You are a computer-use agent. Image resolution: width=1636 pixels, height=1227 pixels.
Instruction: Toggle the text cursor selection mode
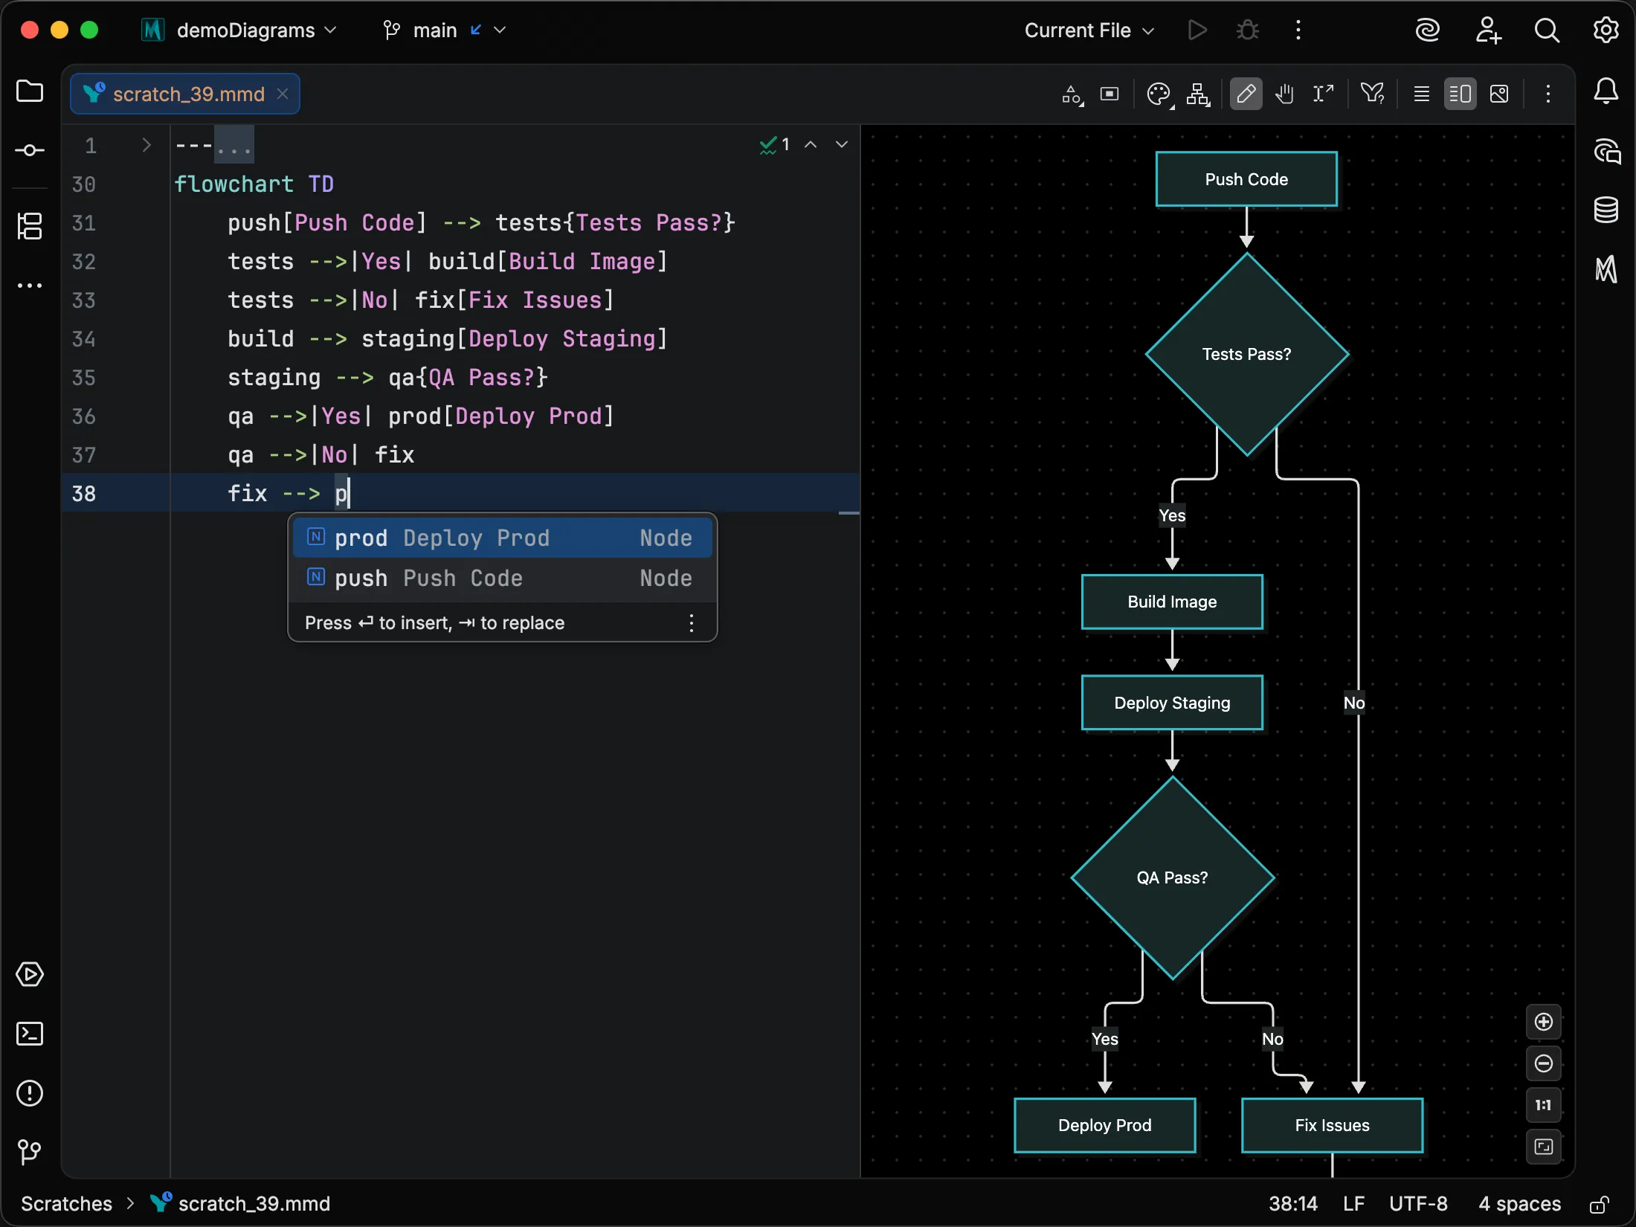1324,94
